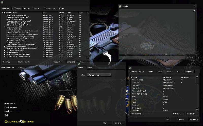Click shield icon beside Gametracker Zombie Blood server

pos(5,47)
